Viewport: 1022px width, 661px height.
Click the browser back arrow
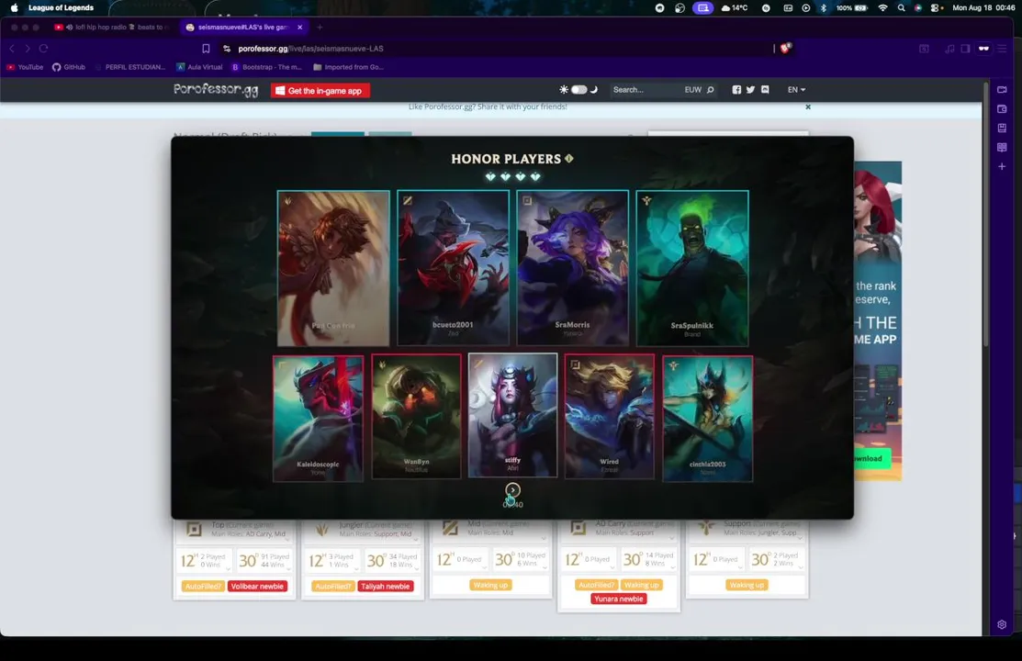point(12,49)
